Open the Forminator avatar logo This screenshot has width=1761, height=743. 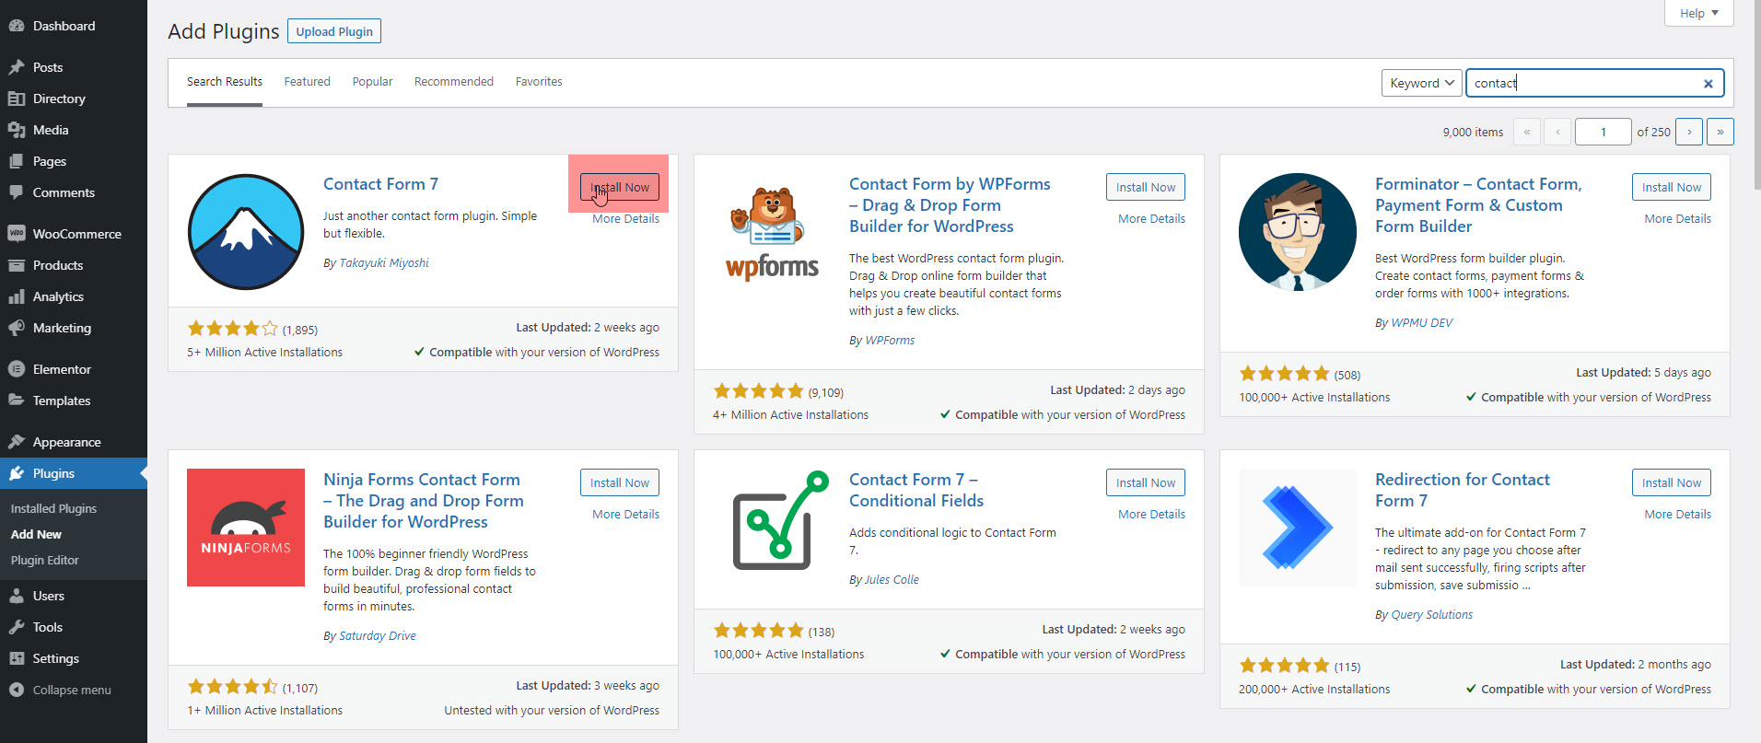[x=1298, y=232]
